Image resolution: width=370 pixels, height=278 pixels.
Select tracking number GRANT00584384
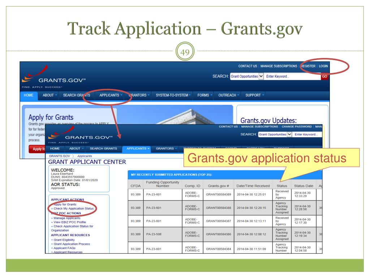click(x=218, y=249)
